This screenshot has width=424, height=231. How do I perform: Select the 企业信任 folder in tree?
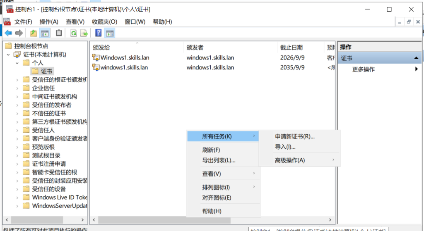coord(43,88)
